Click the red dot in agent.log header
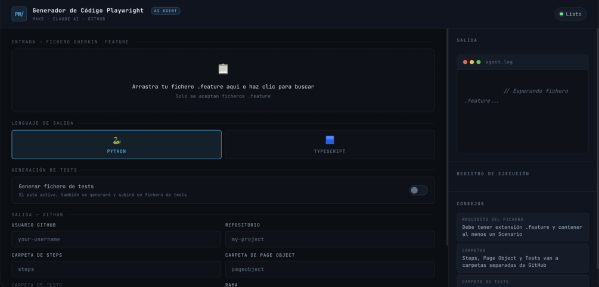Viewport: 599px width, 287px height. [465, 62]
